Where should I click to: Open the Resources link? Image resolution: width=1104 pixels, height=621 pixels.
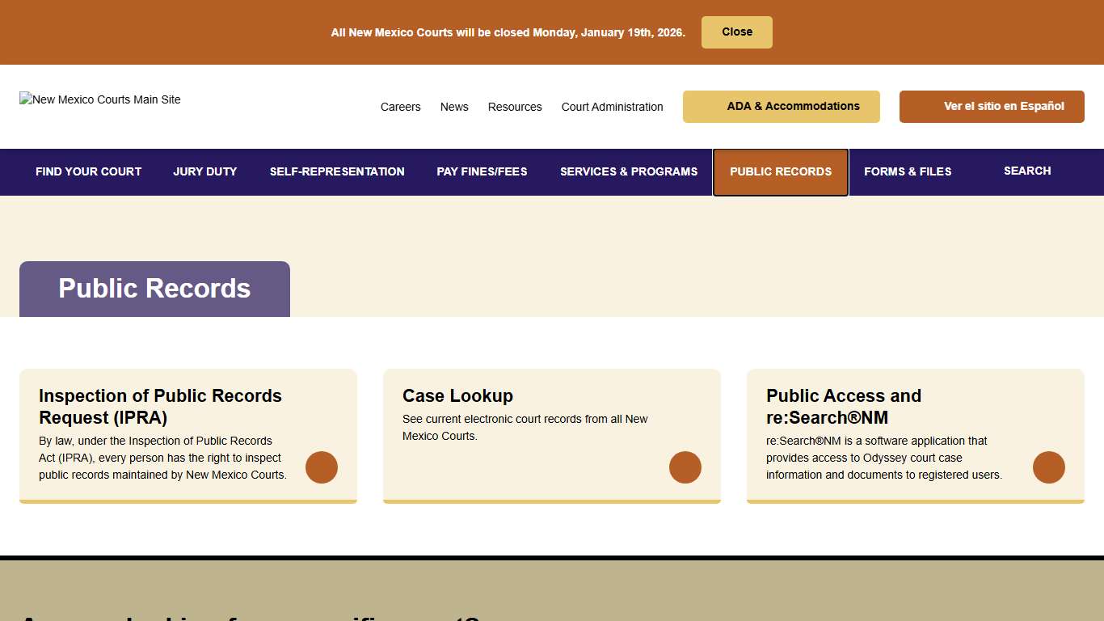click(515, 106)
